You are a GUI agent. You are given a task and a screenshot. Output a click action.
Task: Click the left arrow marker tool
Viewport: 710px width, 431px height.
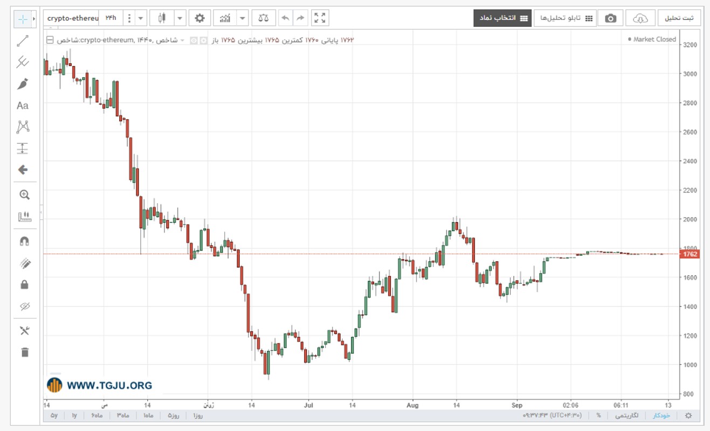(23, 170)
